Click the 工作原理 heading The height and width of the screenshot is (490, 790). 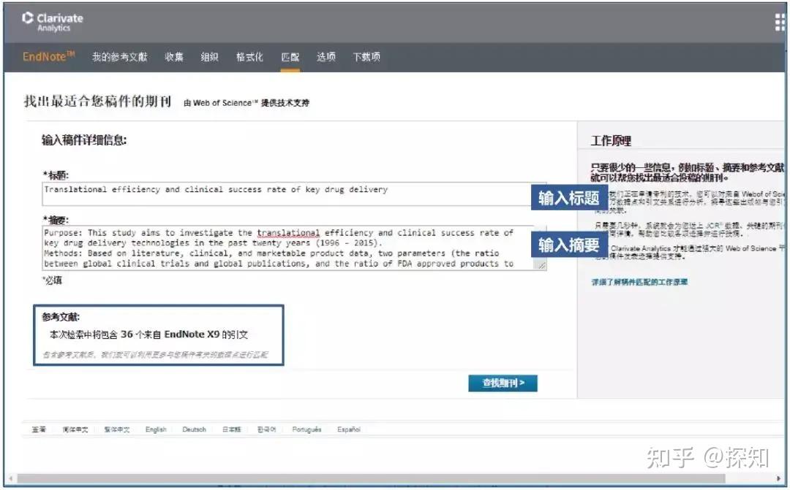coord(611,141)
